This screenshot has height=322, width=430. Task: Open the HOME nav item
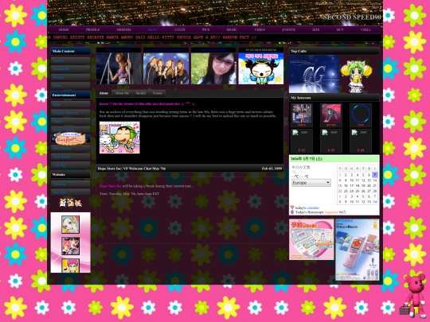pyautogui.click(x=64, y=29)
